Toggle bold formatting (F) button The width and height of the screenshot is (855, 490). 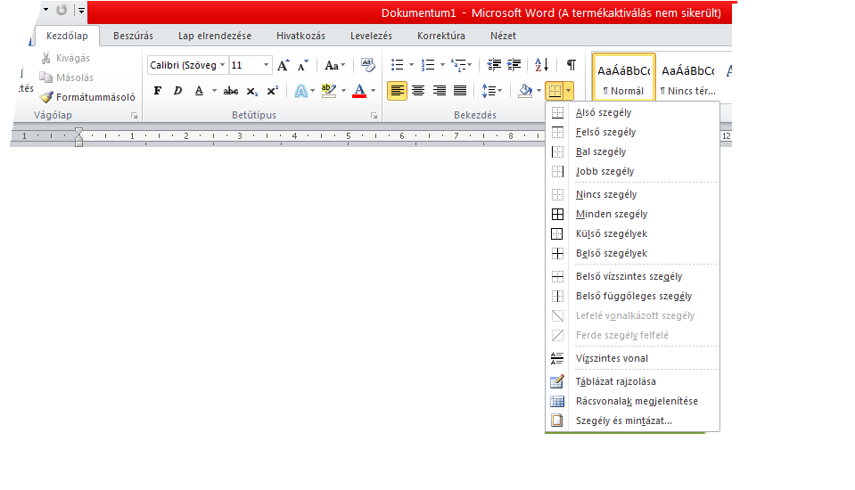tap(158, 91)
